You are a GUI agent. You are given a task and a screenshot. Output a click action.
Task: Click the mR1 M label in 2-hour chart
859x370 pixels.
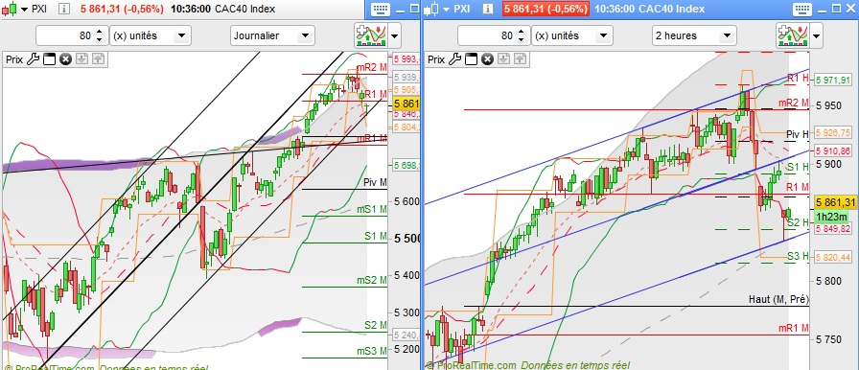click(x=794, y=328)
